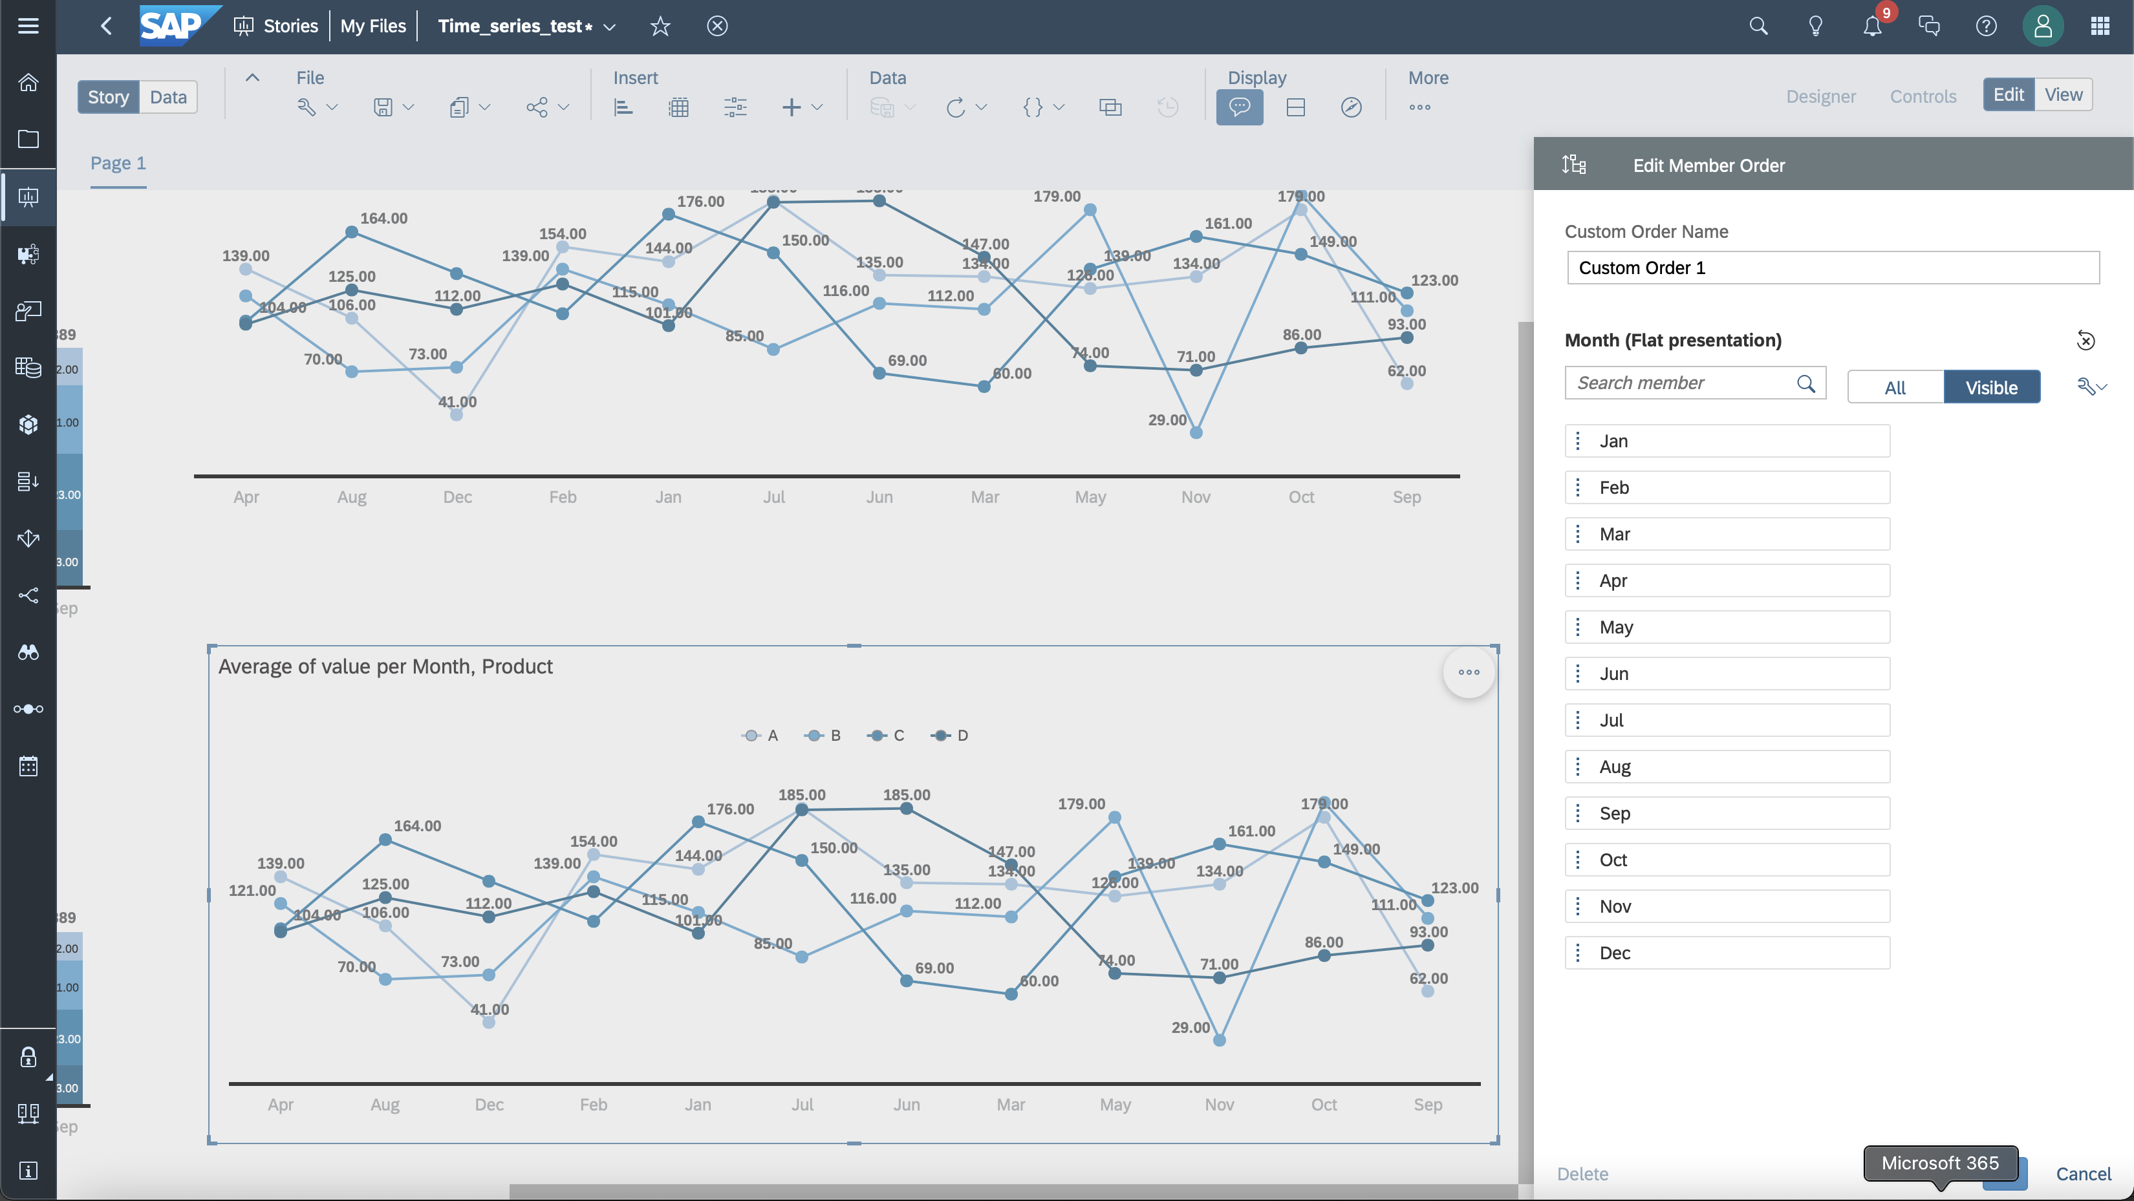
Task: Switch to the Data tab
Action: 168,97
